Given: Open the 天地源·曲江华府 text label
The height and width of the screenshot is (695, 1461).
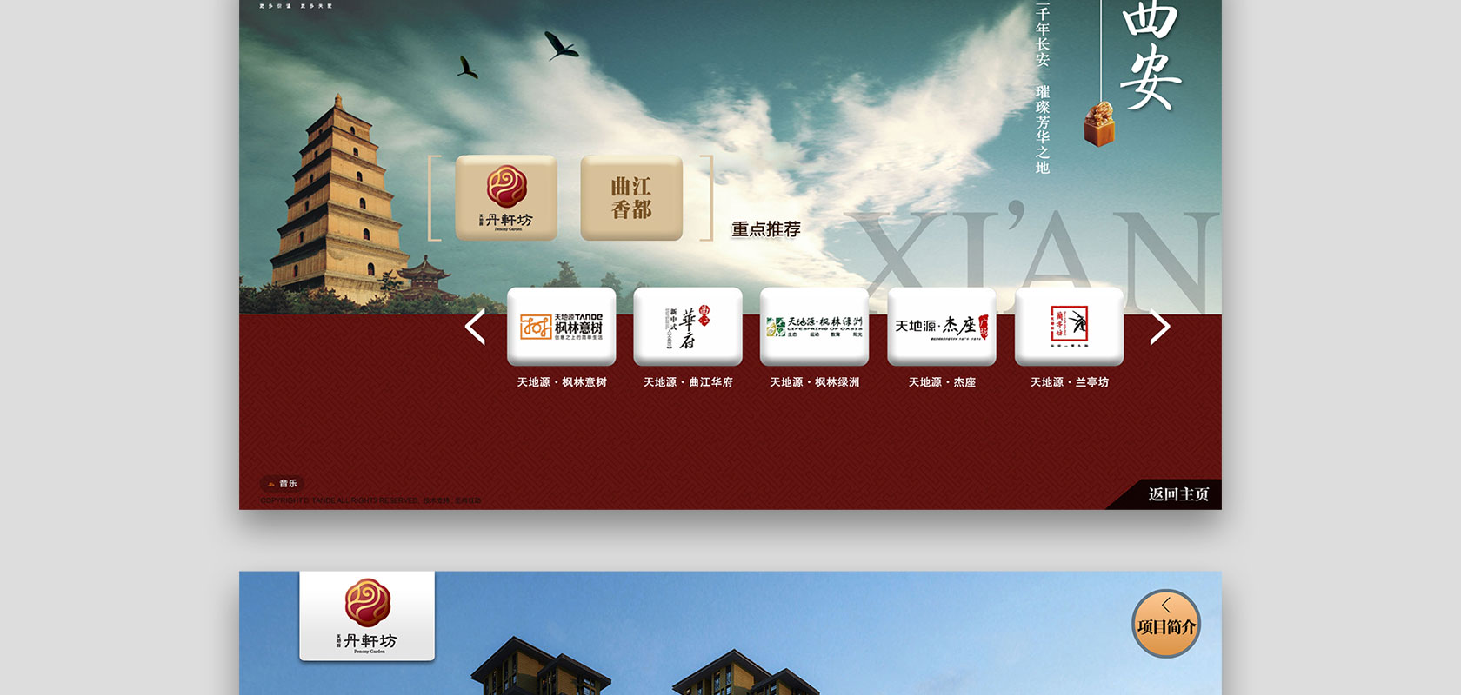Looking at the screenshot, I should [x=688, y=382].
